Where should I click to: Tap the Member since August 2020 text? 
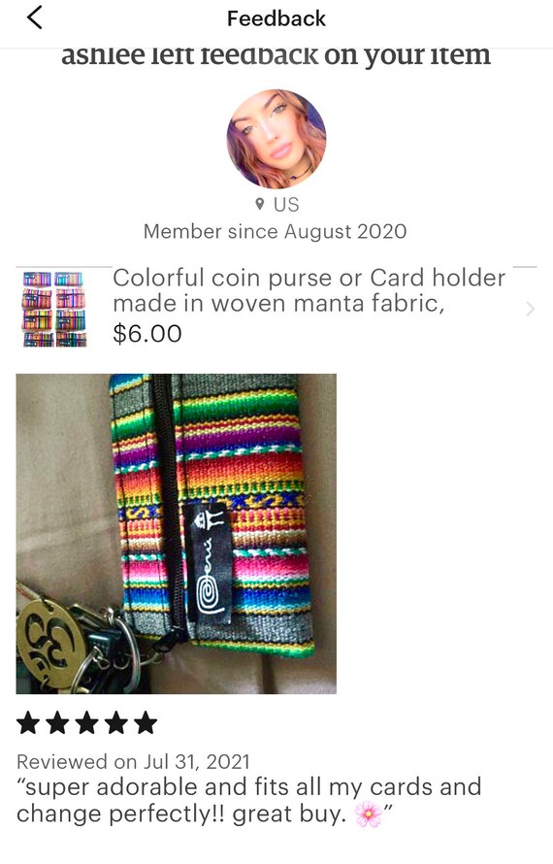pos(276,231)
